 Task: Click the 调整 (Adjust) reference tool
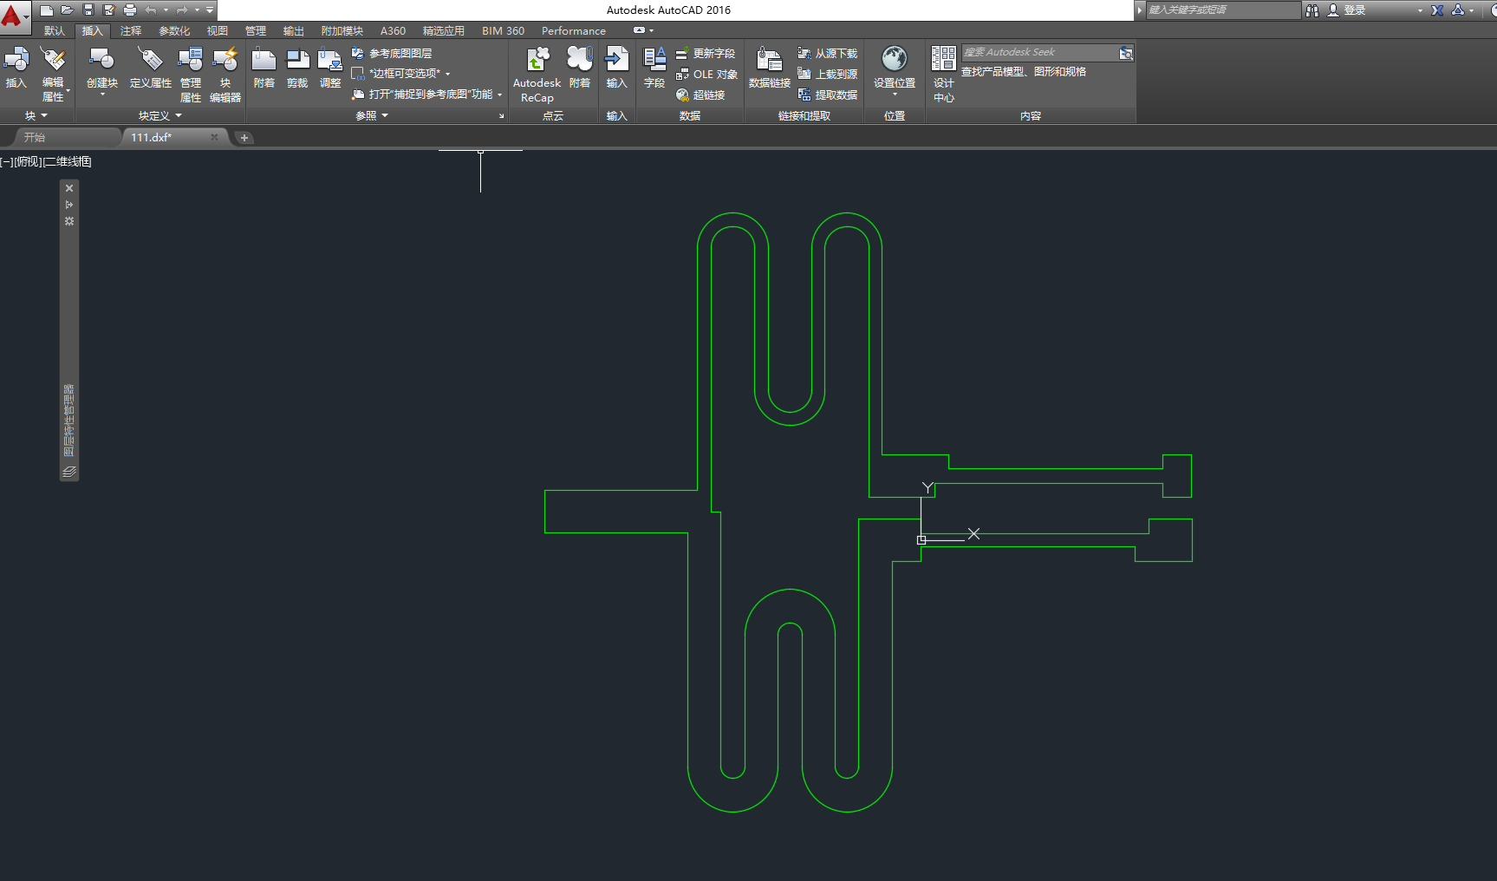(x=330, y=69)
